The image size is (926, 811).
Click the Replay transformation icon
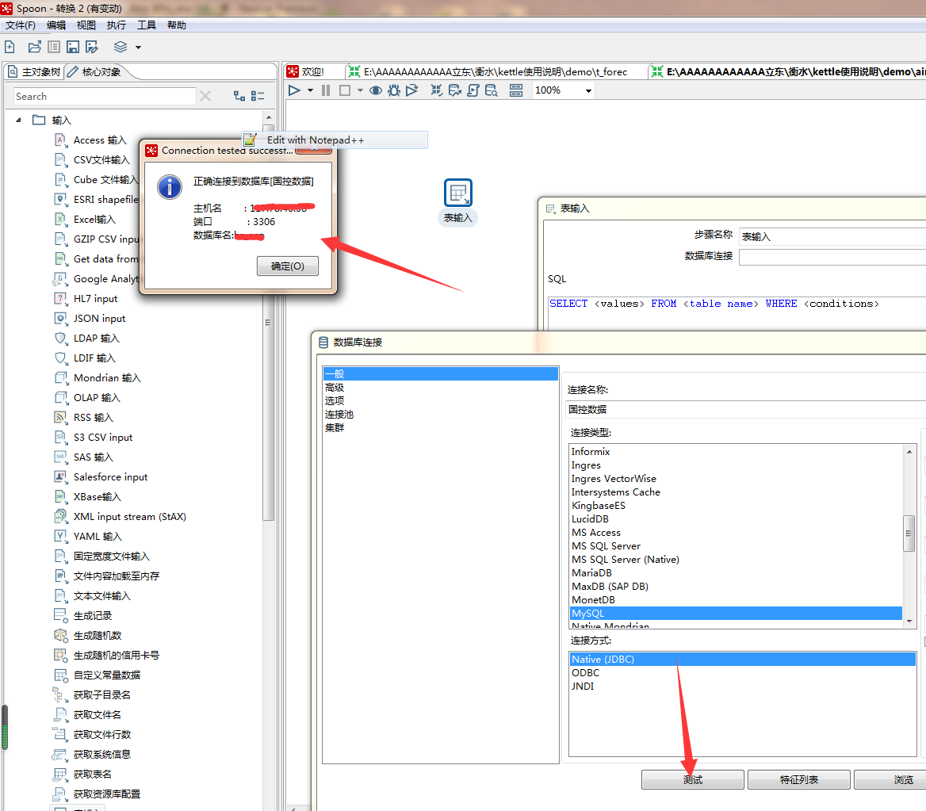coord(412,90)
